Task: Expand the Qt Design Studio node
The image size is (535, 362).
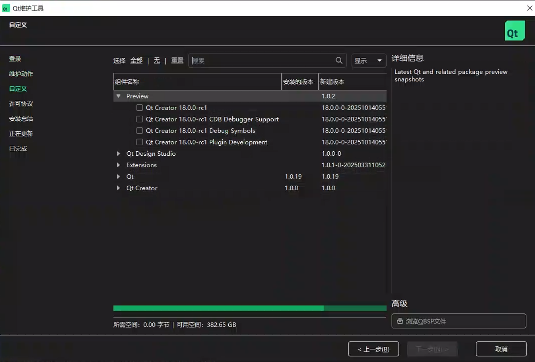Action: click(x=118, y=154)
